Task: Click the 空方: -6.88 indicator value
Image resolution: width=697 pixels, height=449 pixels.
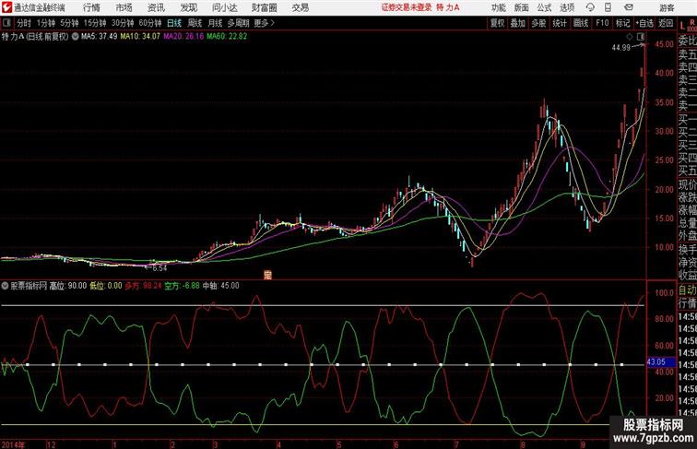Action: (x=183, y=286)
